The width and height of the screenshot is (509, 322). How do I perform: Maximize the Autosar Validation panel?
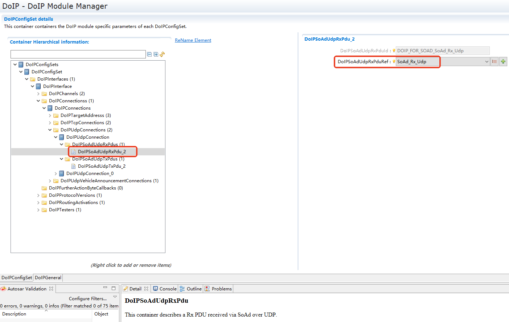coord(114,288)
